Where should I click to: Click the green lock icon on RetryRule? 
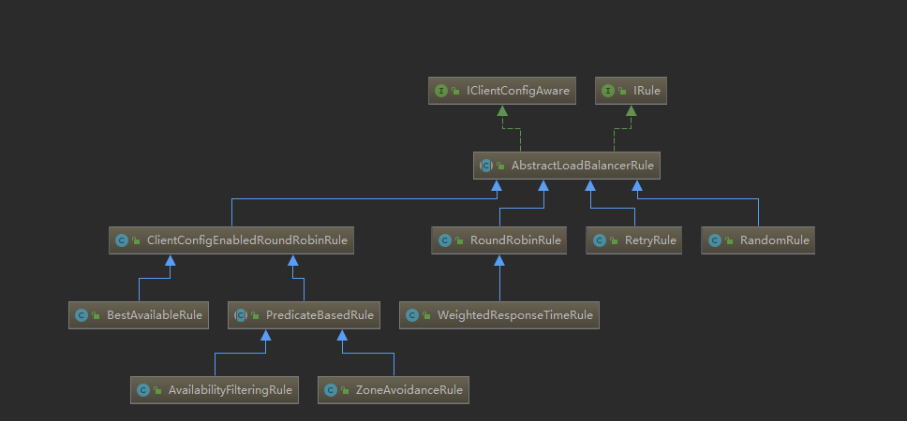(x=613, y=241)
